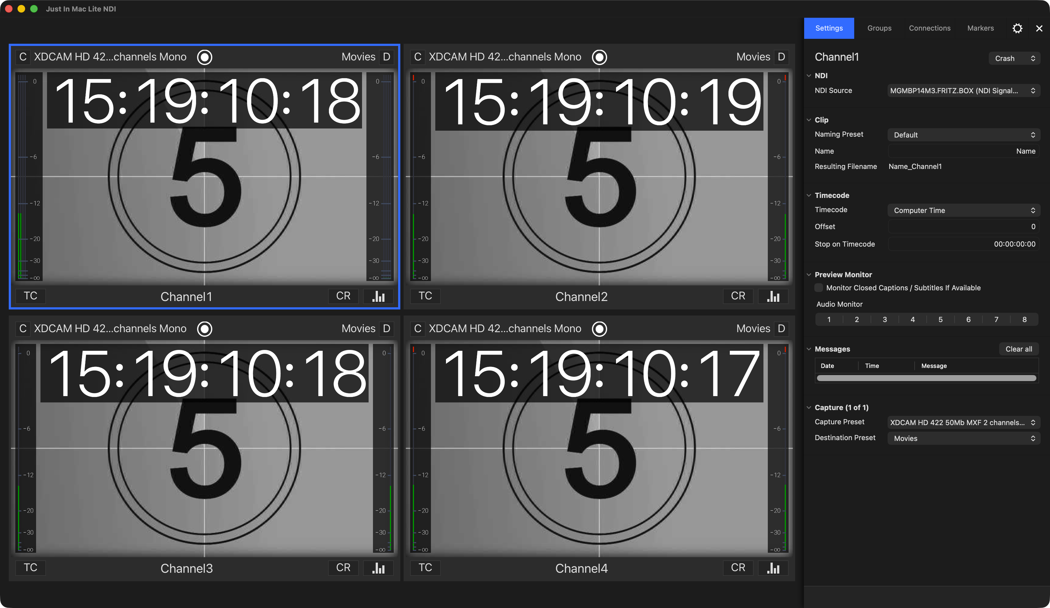Toggle audio monitor channel 6
Viewport: 1050px width, 608px height.
pos(968,320)
